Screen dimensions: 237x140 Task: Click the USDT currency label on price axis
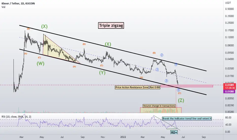click(228, 3)
